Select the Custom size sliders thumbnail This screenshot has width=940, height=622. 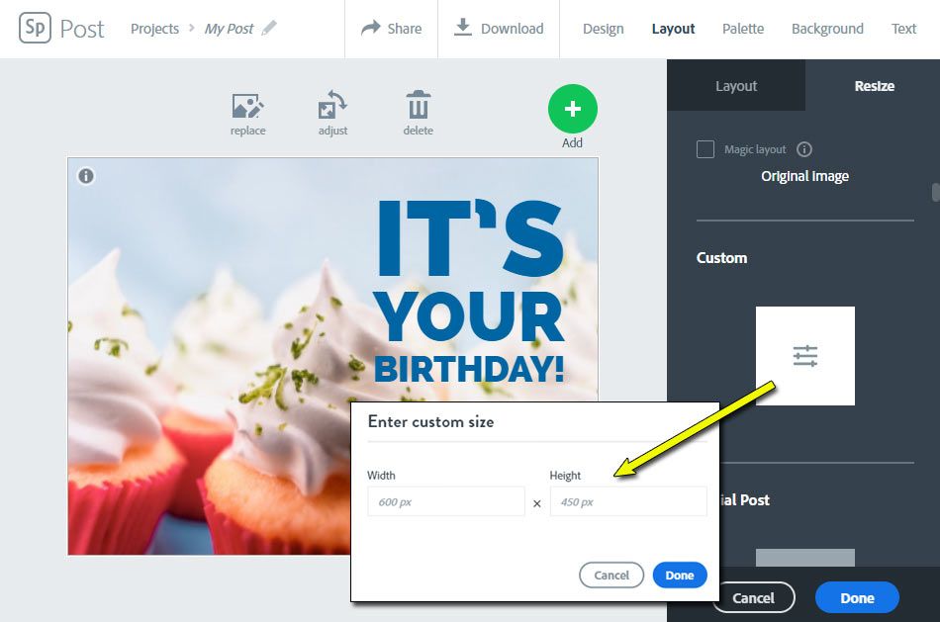(x=805, y=355)
